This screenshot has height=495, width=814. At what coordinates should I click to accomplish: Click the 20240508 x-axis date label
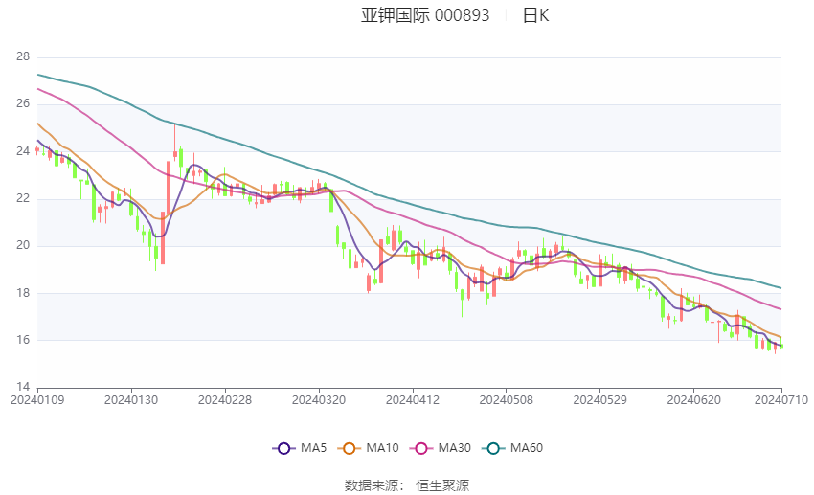tap(507, 400)
